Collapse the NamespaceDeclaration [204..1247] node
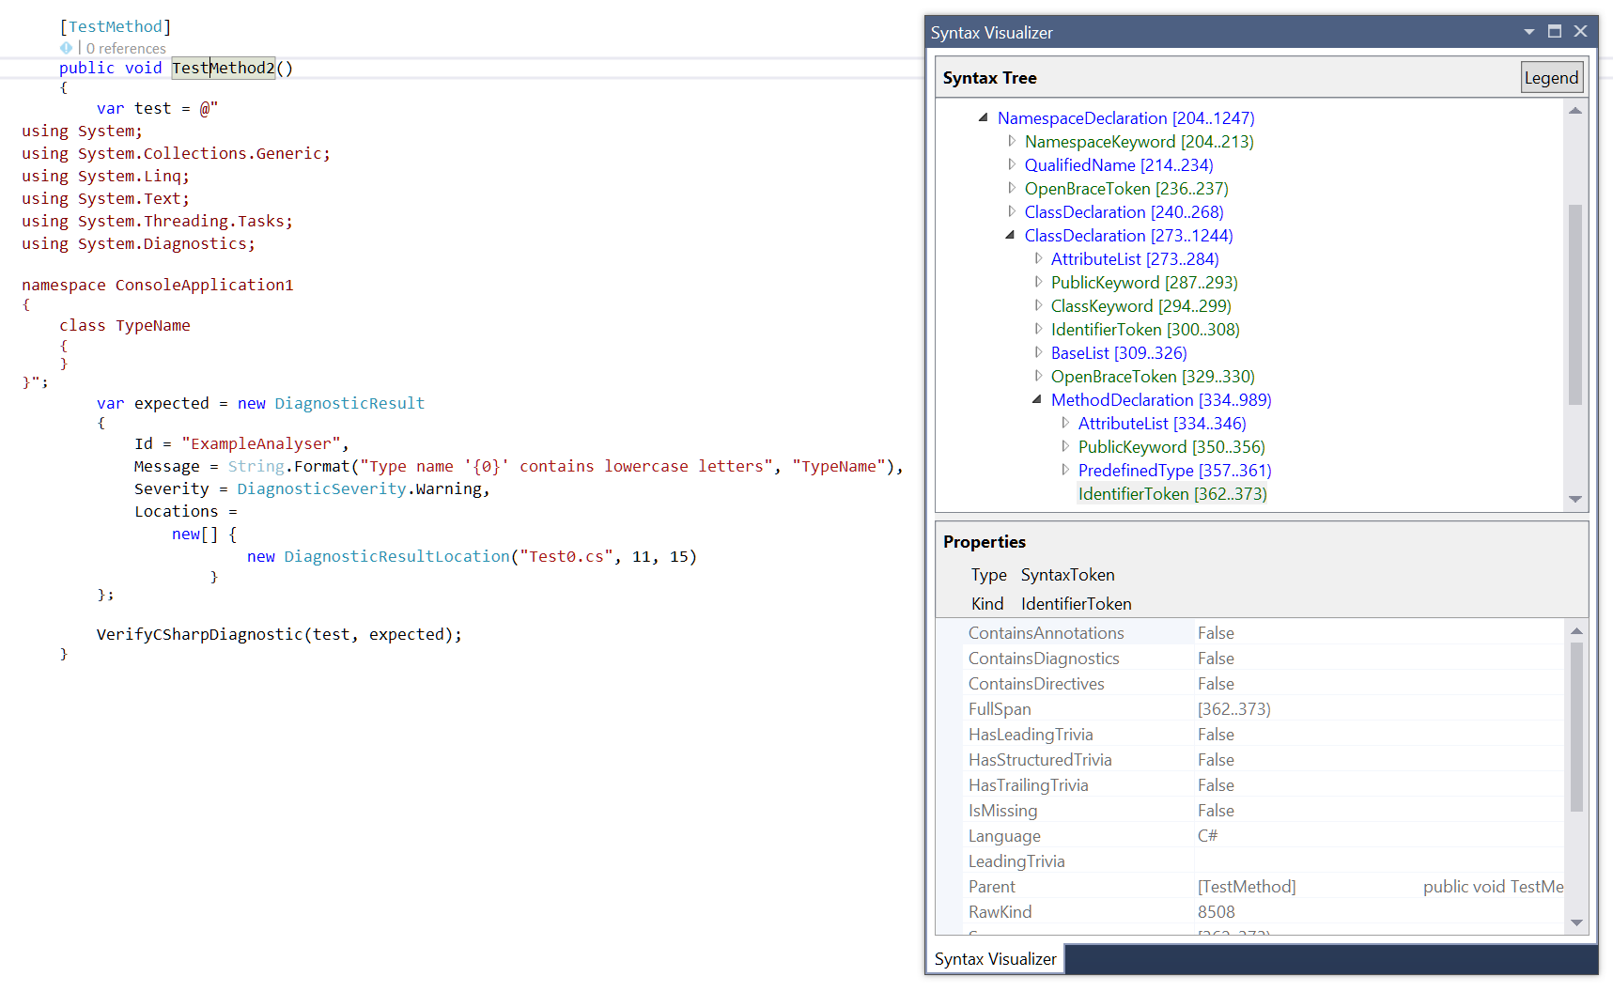1613x992 pixels. (984, 118)
